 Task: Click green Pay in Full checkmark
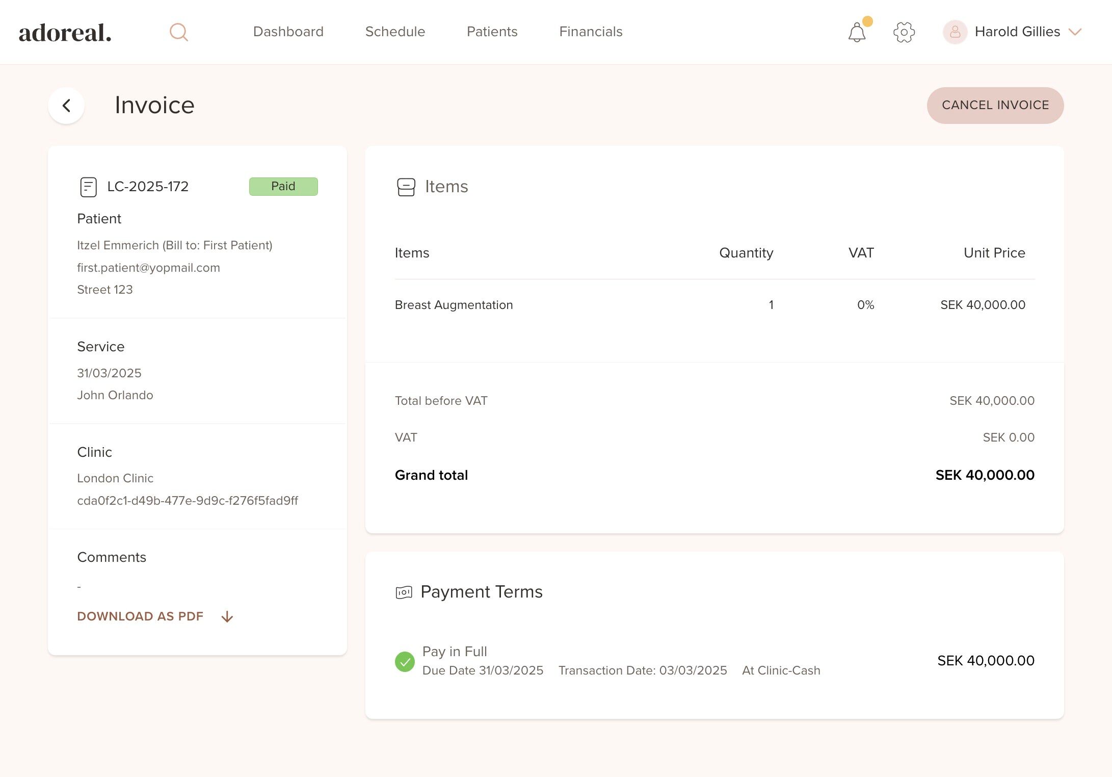[405, 661]
